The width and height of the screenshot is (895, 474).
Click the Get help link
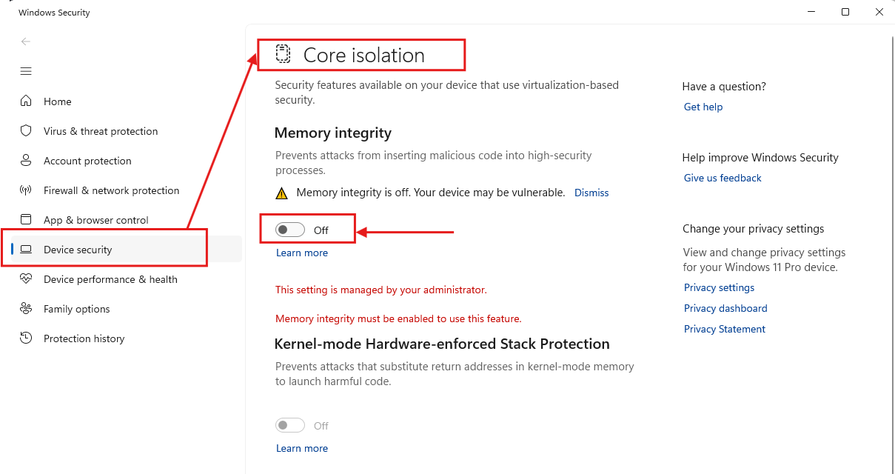703,107
